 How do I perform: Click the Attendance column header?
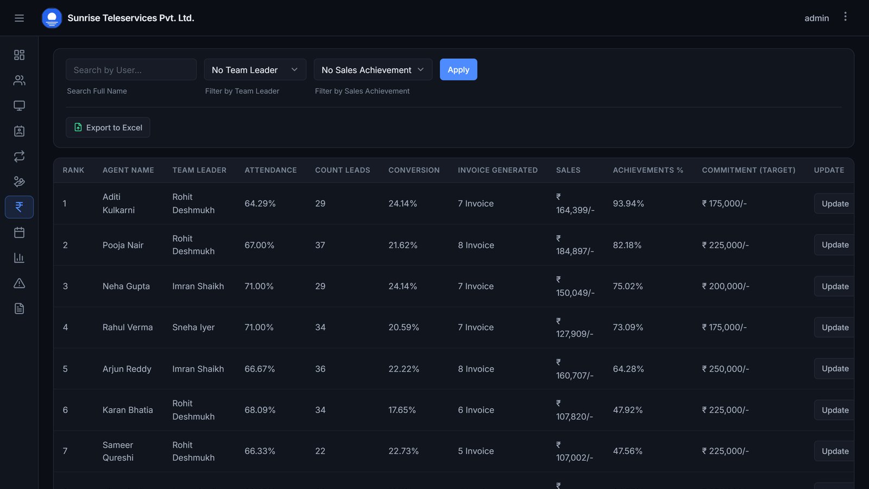coord(270,170)
